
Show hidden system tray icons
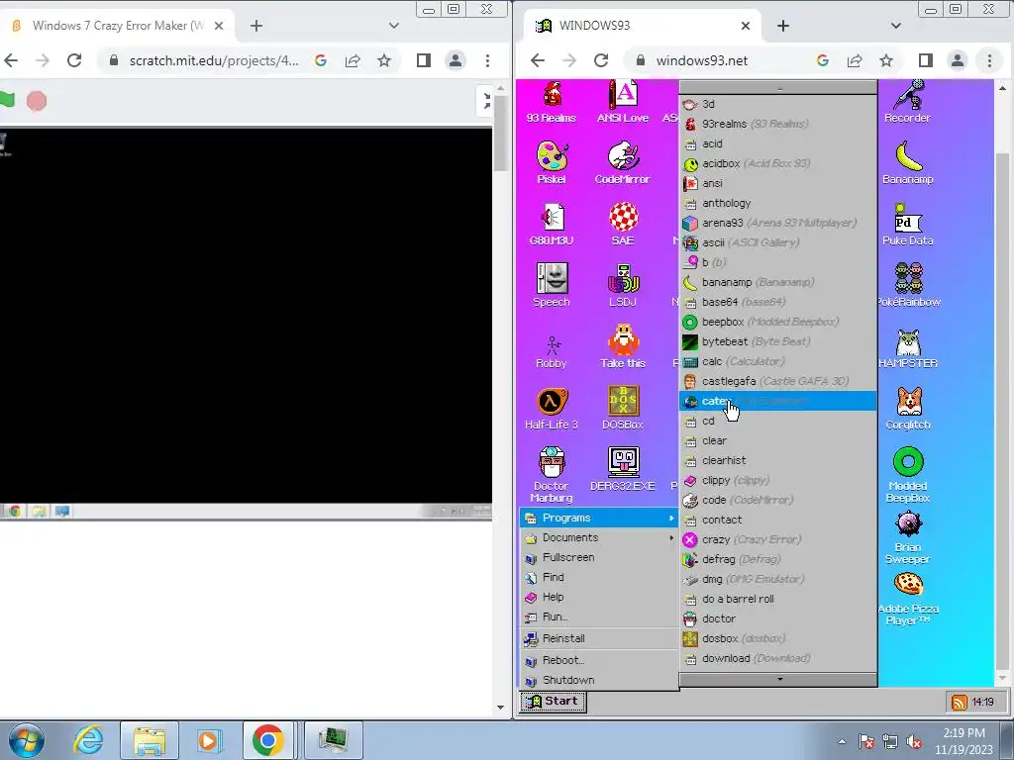842,741
